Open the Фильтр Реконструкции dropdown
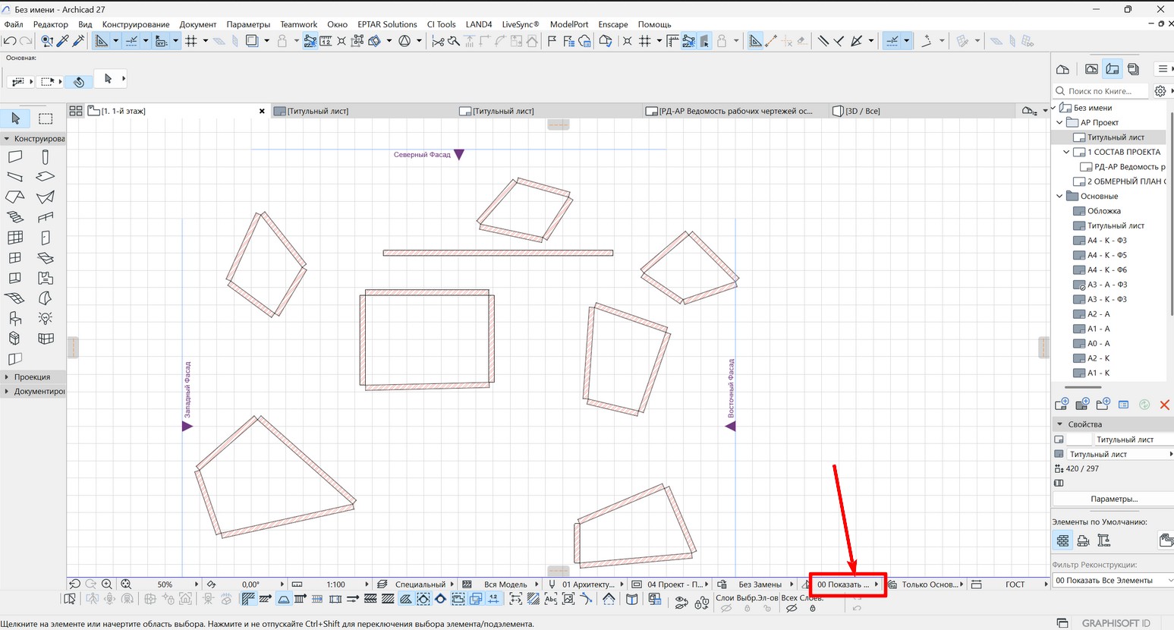1174x630 pixels. (1113, 580)
